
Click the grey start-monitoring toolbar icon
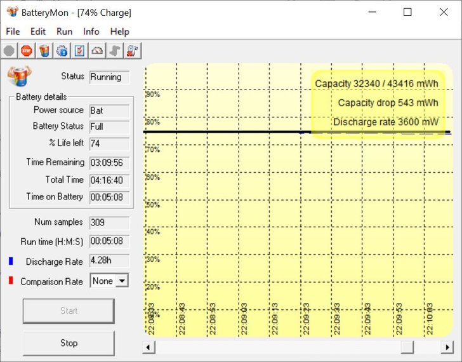click(9, 51)
